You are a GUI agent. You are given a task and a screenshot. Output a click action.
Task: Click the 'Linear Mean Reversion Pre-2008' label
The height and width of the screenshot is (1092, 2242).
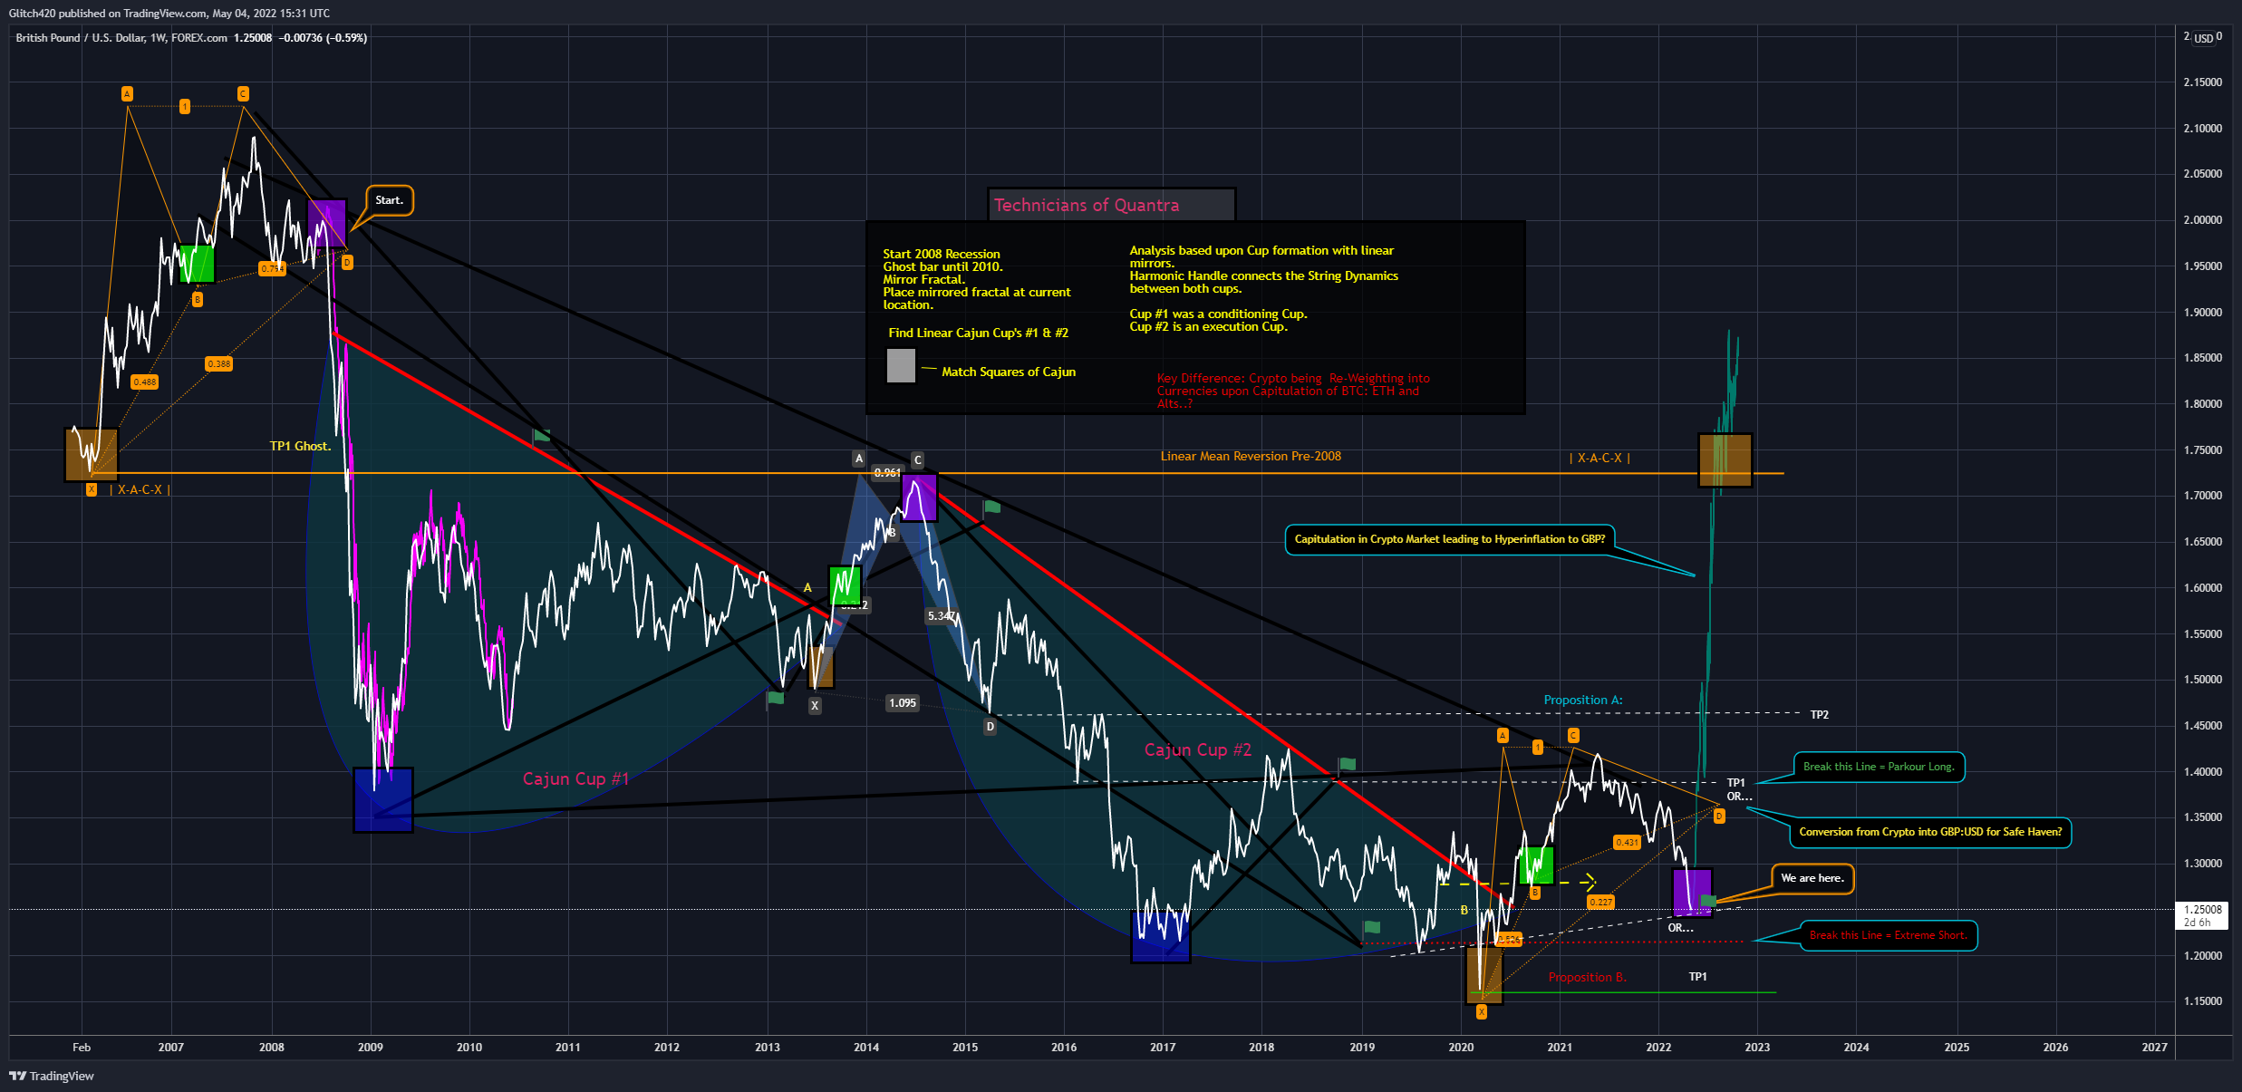click(1251, 456)
